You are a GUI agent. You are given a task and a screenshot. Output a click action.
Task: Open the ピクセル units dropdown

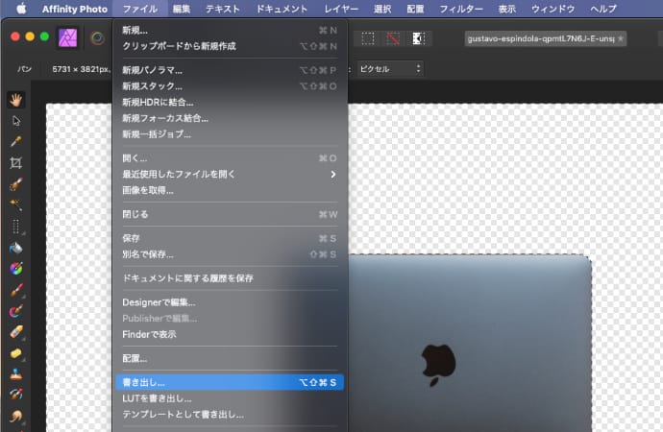(x=389, y=69)
